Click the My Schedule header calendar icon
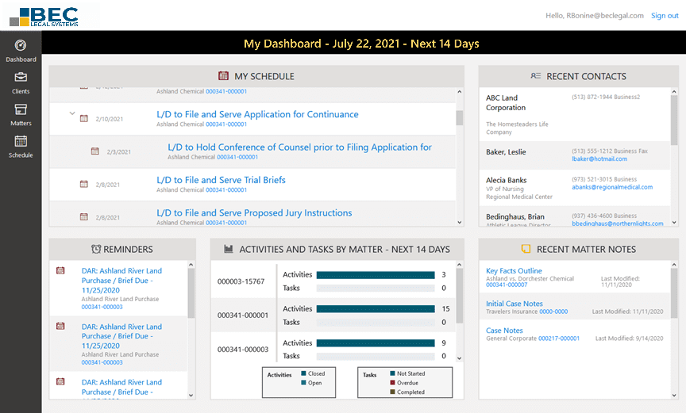686x413 pixels. click(x=224, y=76)
